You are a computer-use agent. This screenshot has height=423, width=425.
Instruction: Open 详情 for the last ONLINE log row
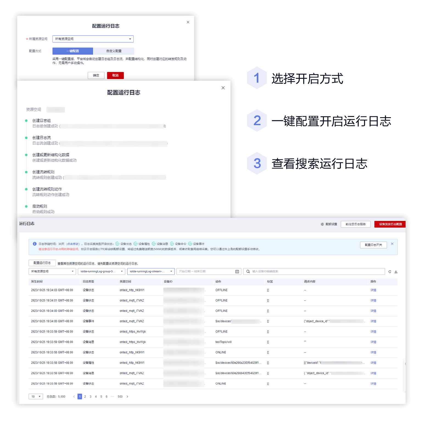point(373,384)
